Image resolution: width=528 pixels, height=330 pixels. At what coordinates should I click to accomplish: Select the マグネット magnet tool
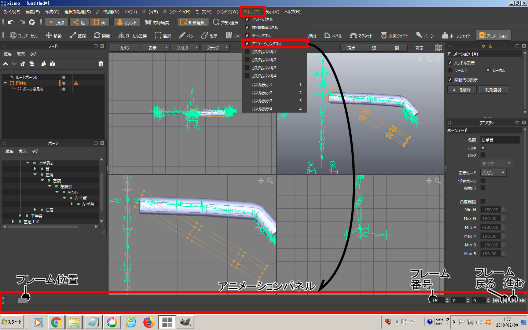pos(361,36)
